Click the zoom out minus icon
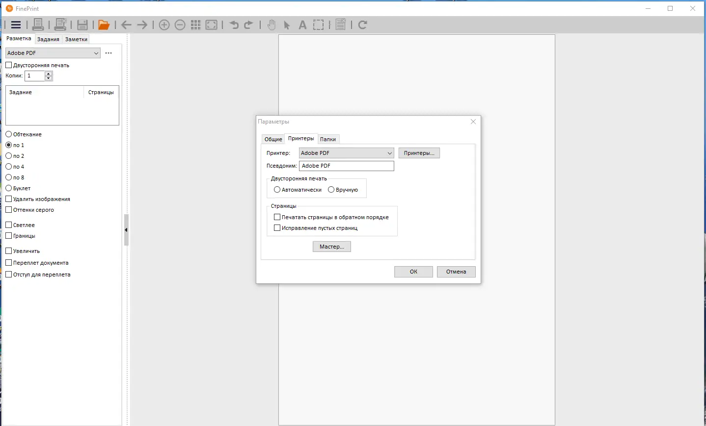 [180, 25]
